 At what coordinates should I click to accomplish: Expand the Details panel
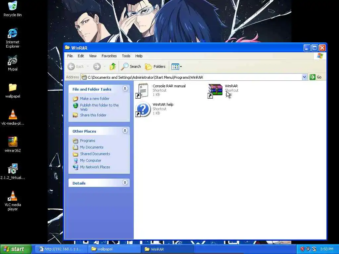[x=125, y=183]
